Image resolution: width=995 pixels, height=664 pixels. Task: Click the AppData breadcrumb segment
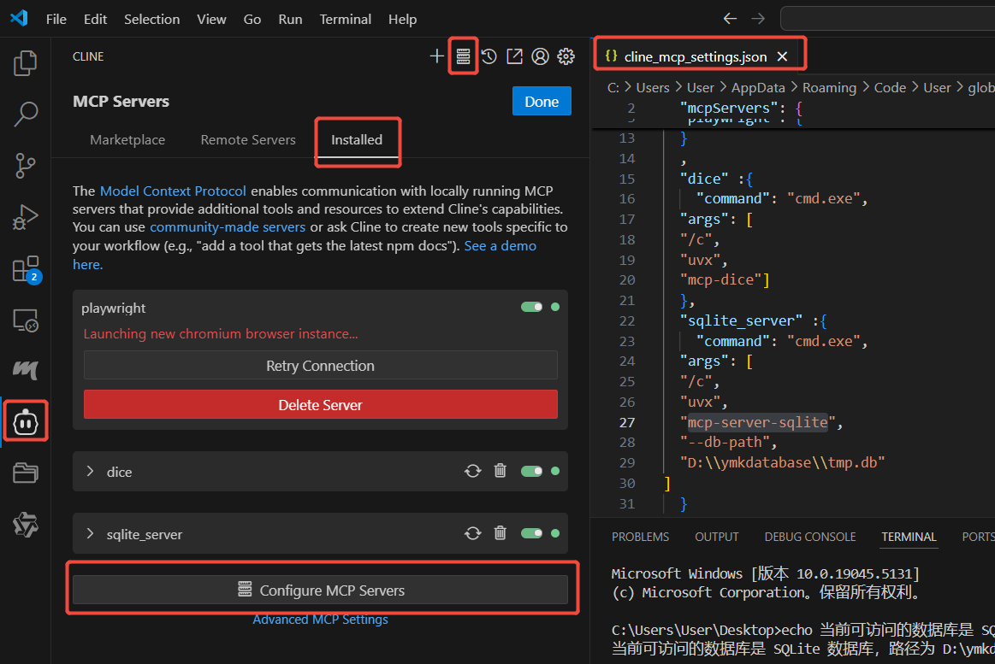(x=758, y=87)
